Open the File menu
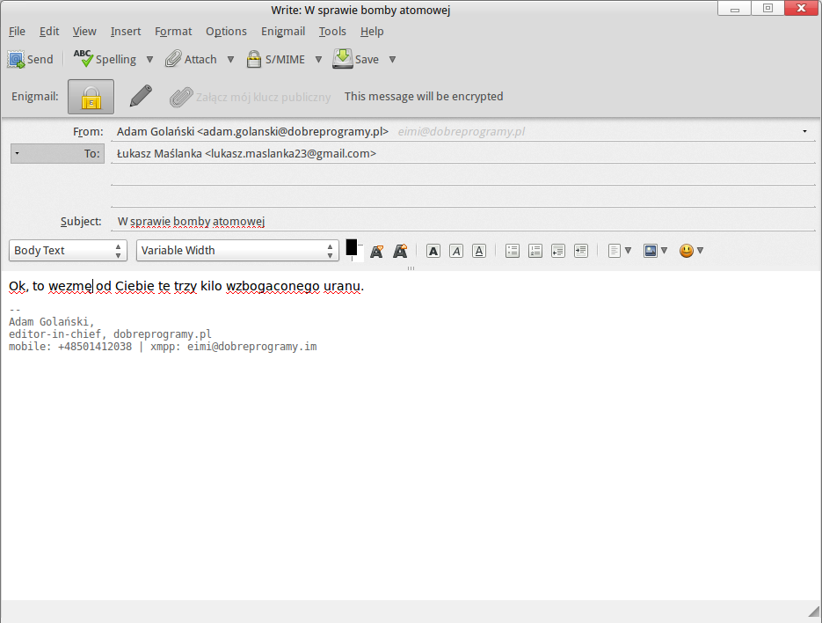The width and height of the screenshot is (822, 623). (x=17, y=32)
